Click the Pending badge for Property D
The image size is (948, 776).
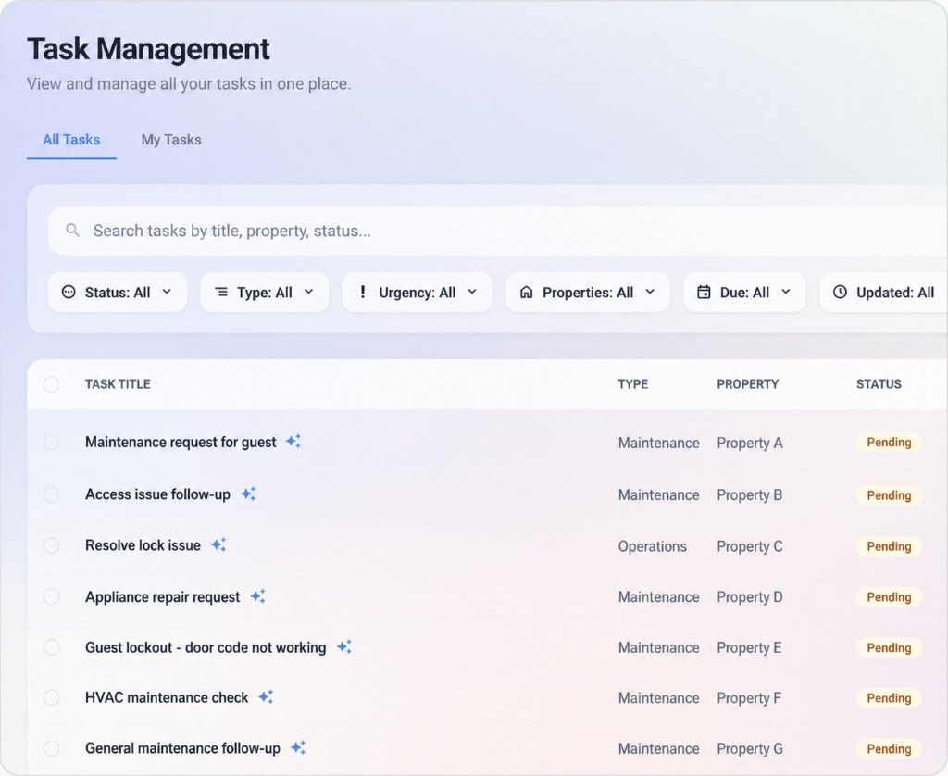click(889, 597)
